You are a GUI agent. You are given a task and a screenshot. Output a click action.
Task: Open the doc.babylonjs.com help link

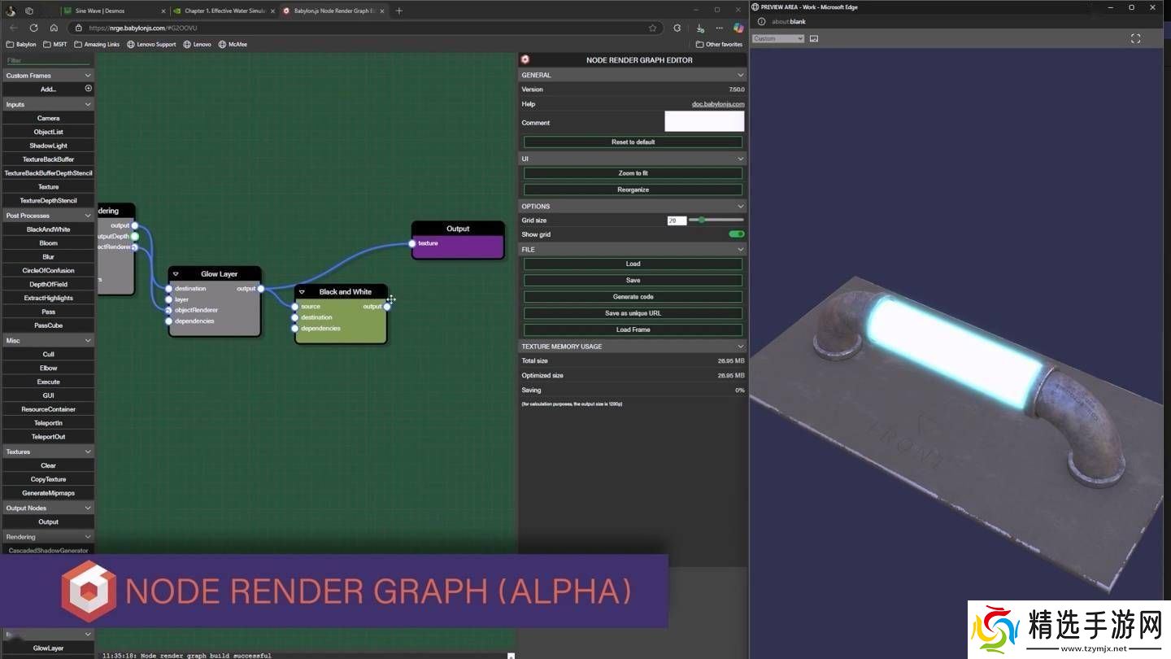click(717, 104)
